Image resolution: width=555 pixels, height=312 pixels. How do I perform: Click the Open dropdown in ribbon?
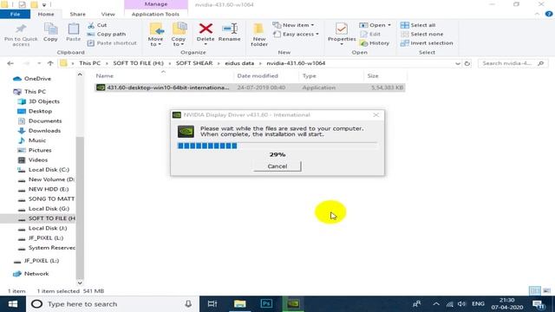coord(375,25)
